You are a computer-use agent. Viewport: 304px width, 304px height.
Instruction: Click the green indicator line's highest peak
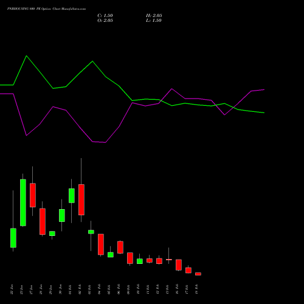click(27, 56)
